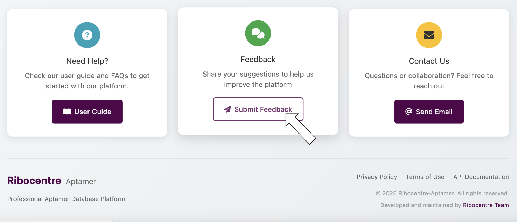Open the API Documentation footer link
The image size is (518, 222).
[481, 177]
